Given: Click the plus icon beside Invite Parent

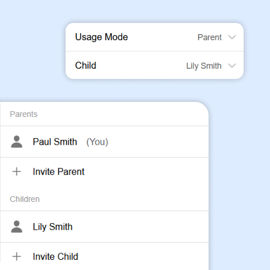Looking at the screenshot, I should [17, 171].
